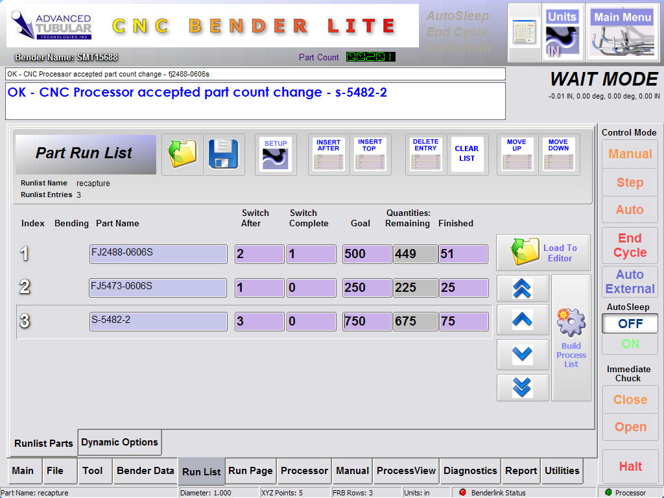Viewport: 664px width, 498px height.
Task: Move selected entry down in list
Action: (x=558, y=154)
